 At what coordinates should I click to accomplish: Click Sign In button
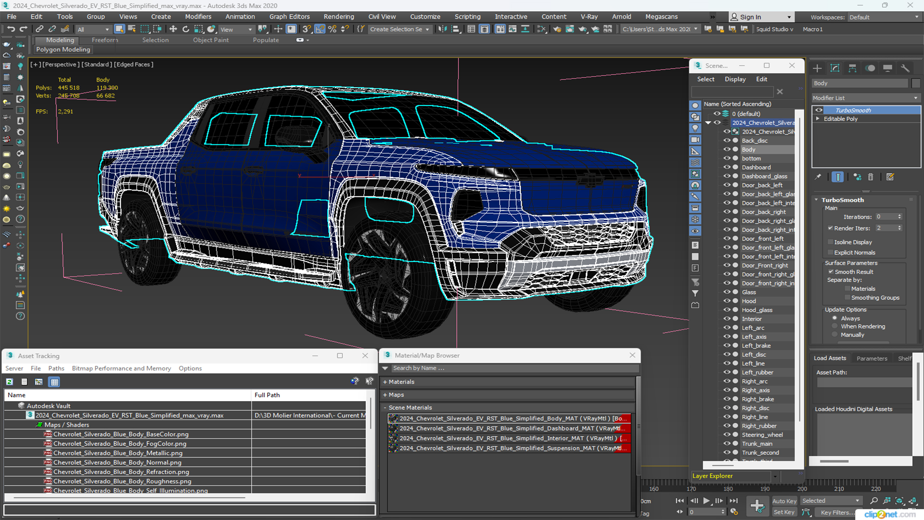pos(761,17)
